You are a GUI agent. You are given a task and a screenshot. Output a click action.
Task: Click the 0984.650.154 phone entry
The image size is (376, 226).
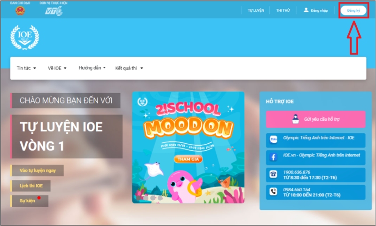[315, 192]
